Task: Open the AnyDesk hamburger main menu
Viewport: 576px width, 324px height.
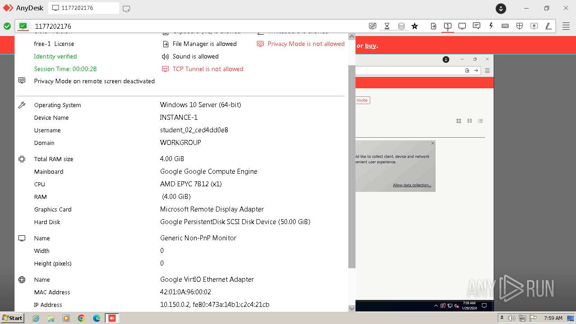Action: coord(566,26)
